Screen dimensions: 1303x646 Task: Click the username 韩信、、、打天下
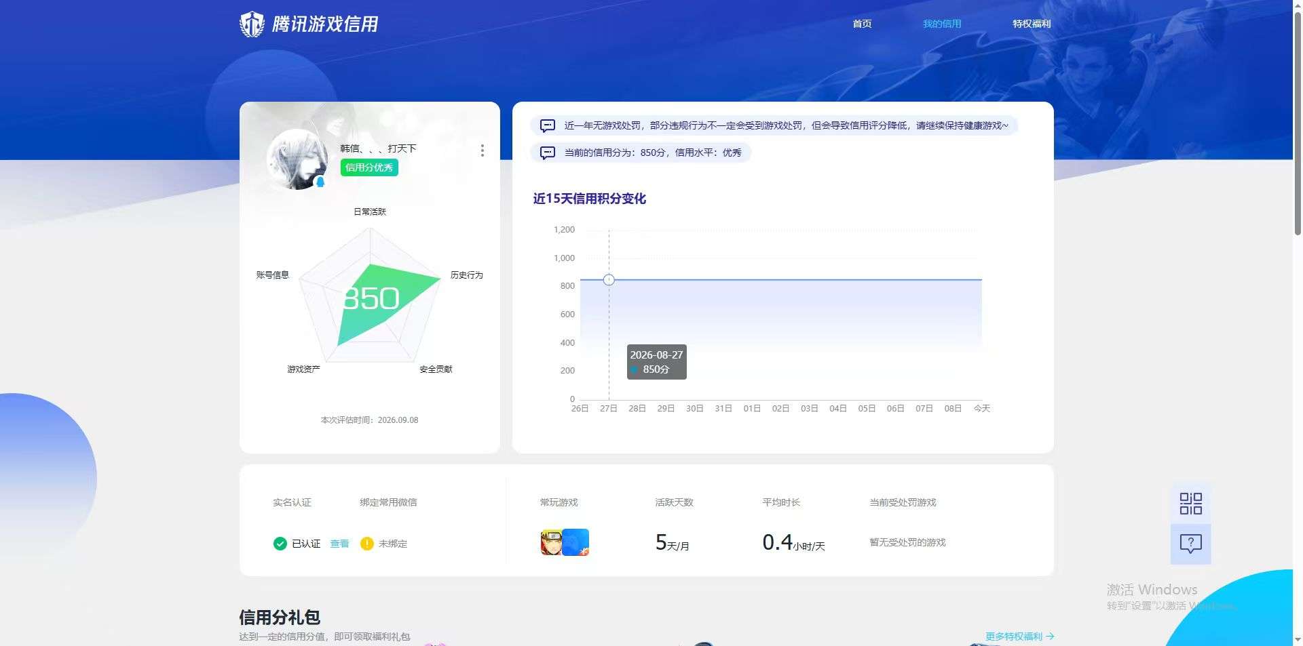click(x=379, y=148)
